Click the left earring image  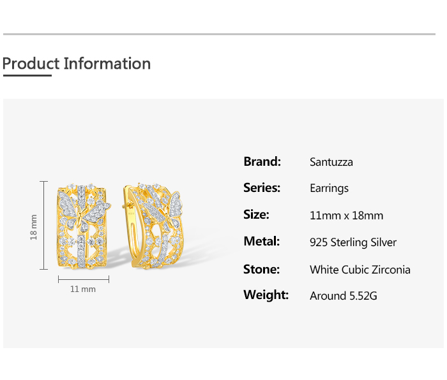[83, 226]
